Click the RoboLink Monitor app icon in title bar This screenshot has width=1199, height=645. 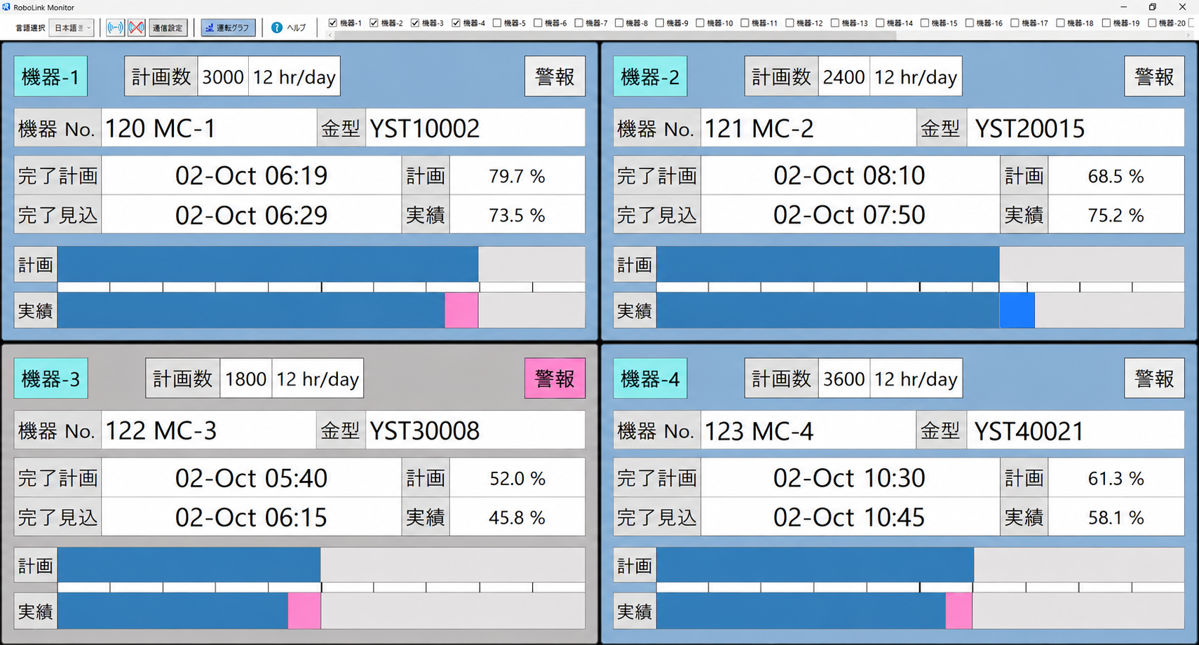[x=6, y=7]
